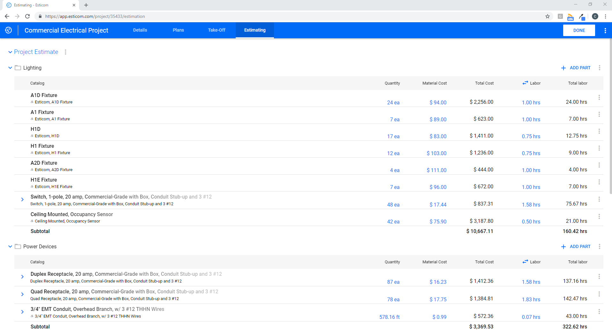Click the DONE button
The image size is (612, 331).
point(579,30)
